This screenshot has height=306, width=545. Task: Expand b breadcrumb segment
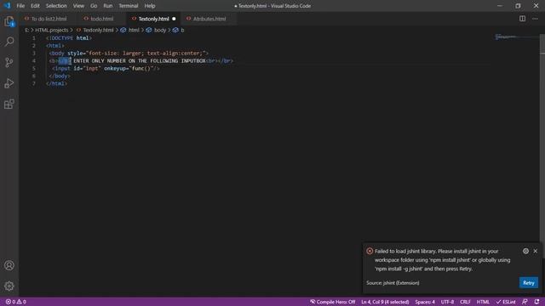(179, 31)
